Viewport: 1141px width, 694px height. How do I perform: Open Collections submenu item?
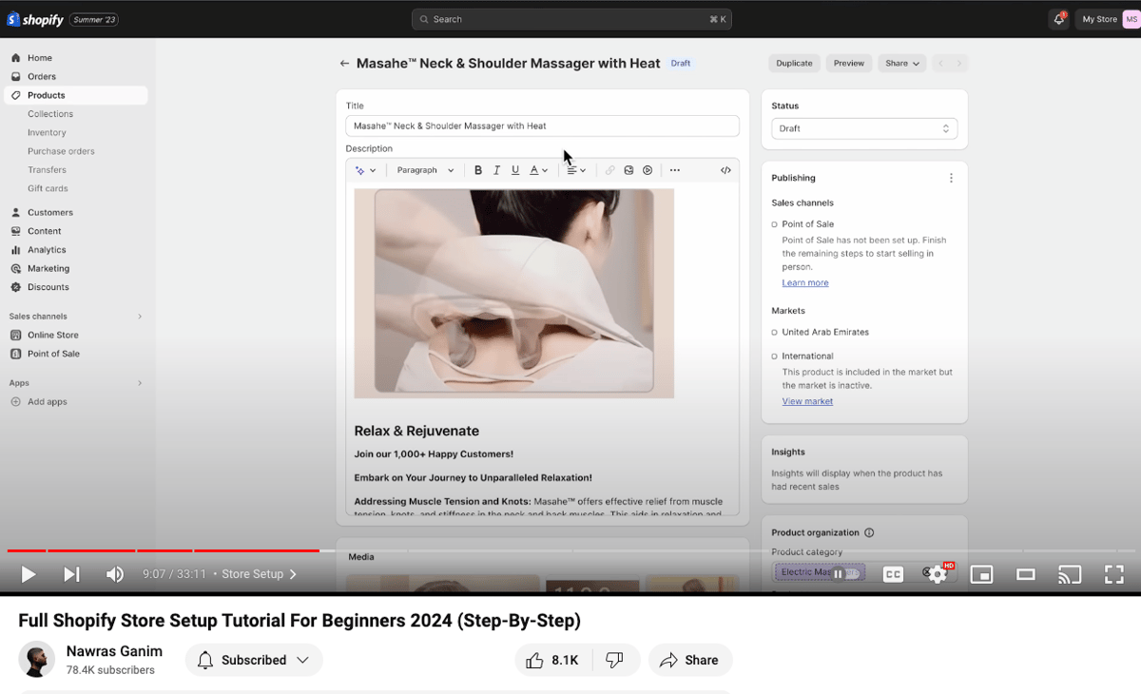click(50, 114)
